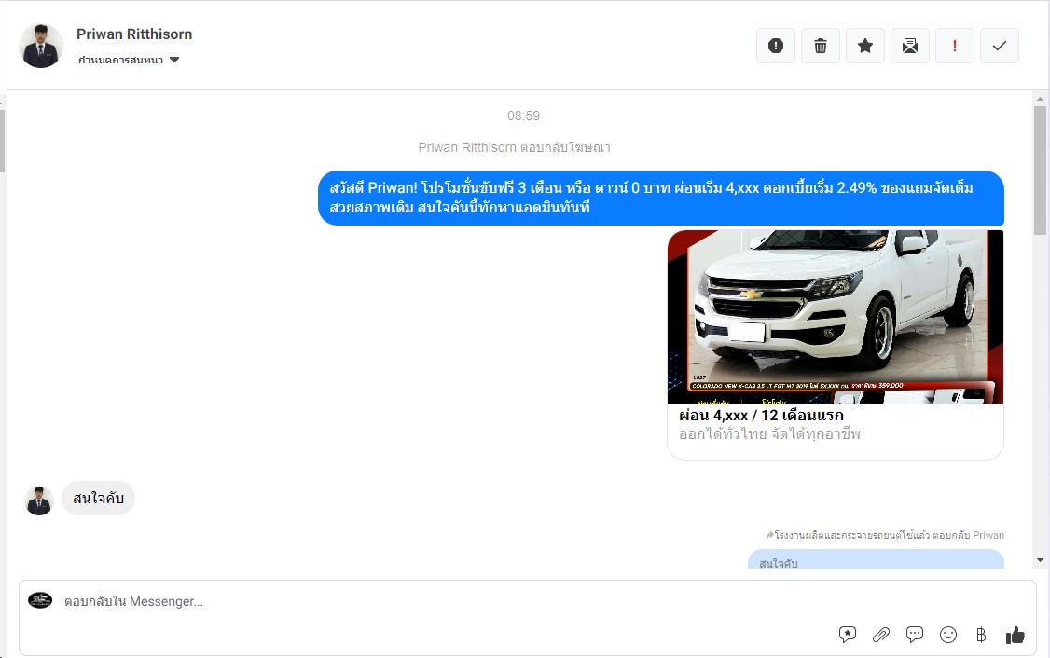This screenshot has width=1050, height=658.
Task: Click the 08:59 timestamp text
Action: point(523,116)
